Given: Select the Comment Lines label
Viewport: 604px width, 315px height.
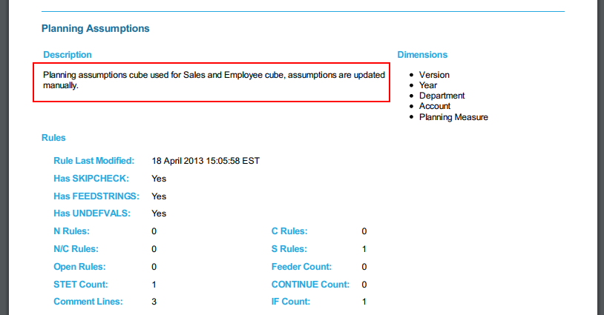Looking at the screenshot, I should point(88,302).
